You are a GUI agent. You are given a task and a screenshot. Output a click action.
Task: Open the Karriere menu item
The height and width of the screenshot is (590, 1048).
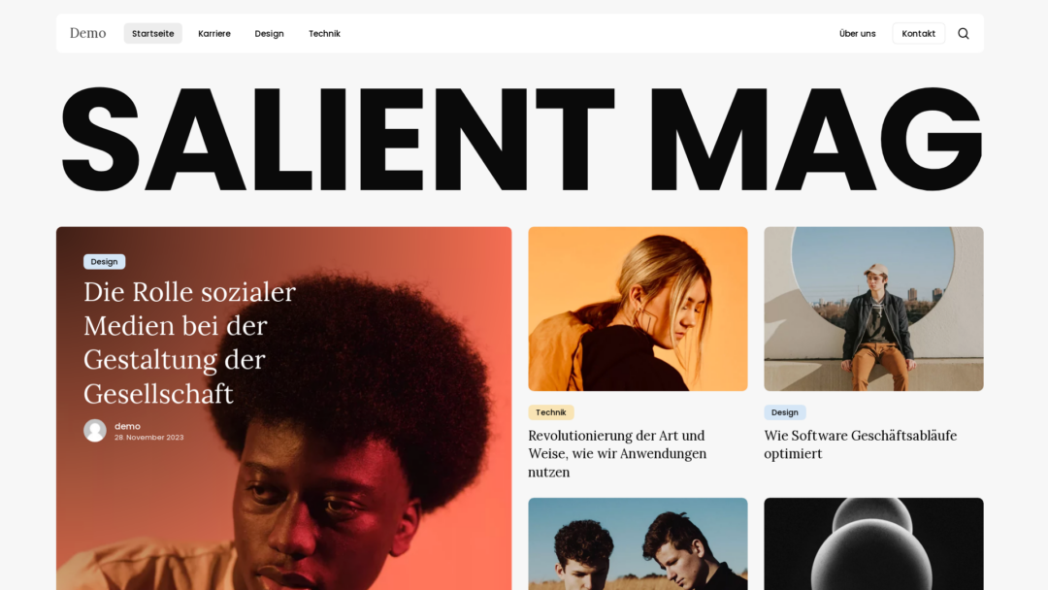pyautogui.click(x=214, y=33)
